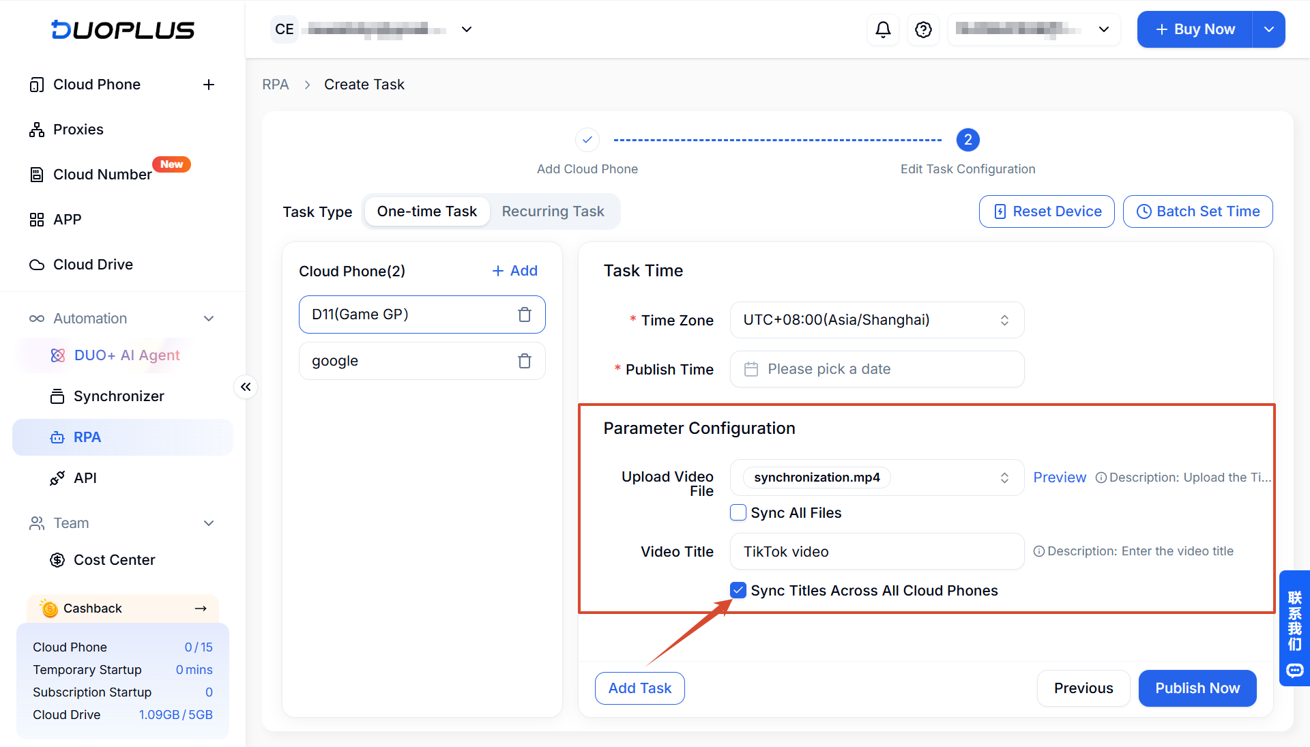Click the calendar icon in Publish Time
Image resolution: width=1310 pixels, height=747 pixels.
pos(751,369)
